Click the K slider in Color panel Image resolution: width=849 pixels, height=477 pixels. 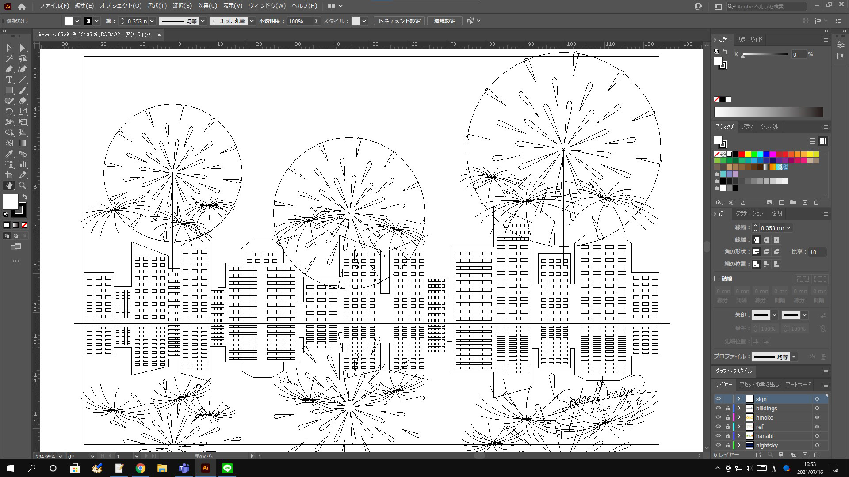[765, 54]
